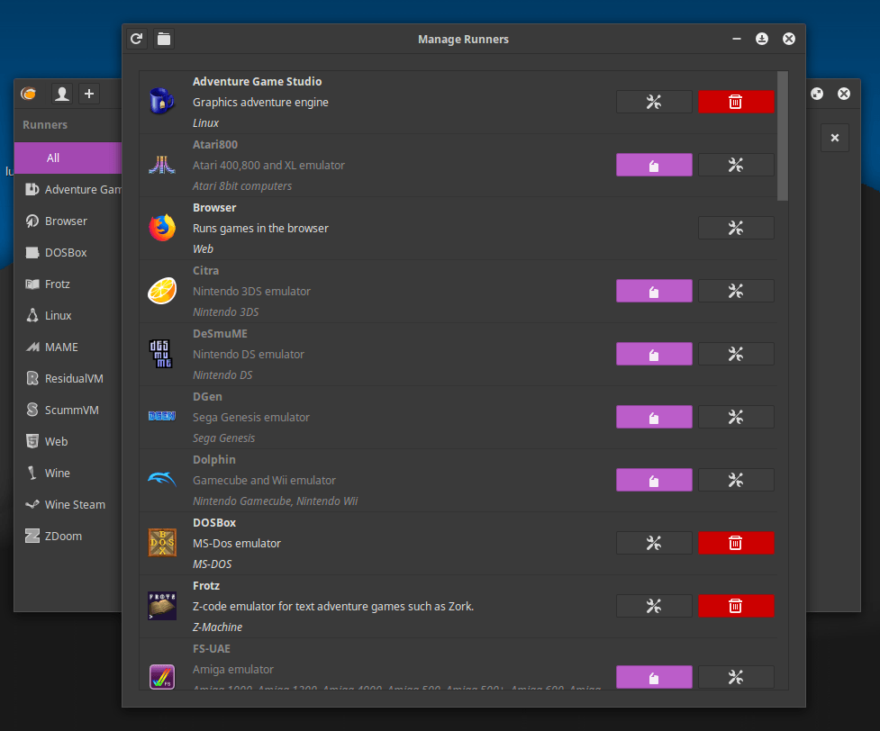
Task: Click the Adventure Game Studio cup logo
Action: [162, 102]
